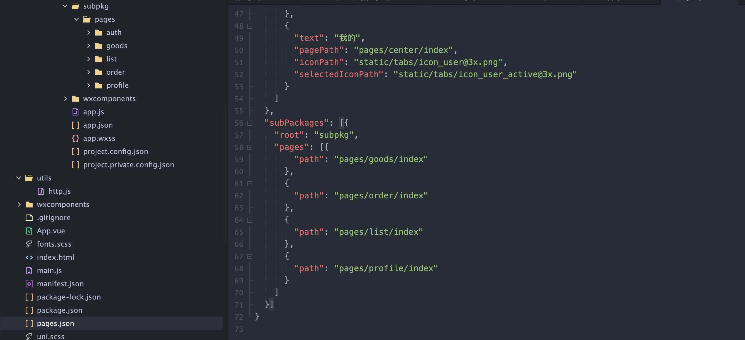The height and width of the screenshot is (340, 745).
Task: Click the fonts.scss file icon
Action: [x=29, y=244]
